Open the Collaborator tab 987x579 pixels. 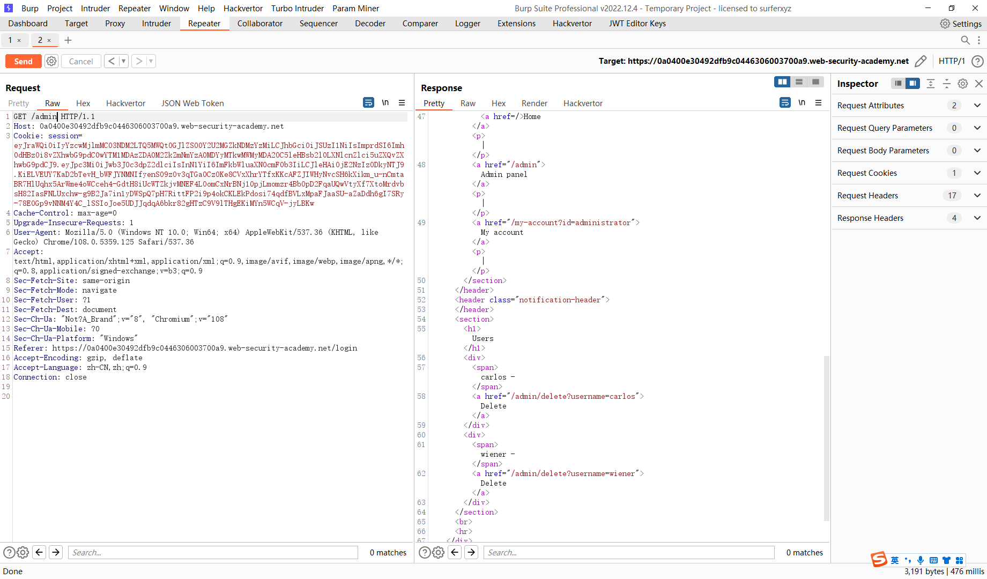click(x=260, y=24)
